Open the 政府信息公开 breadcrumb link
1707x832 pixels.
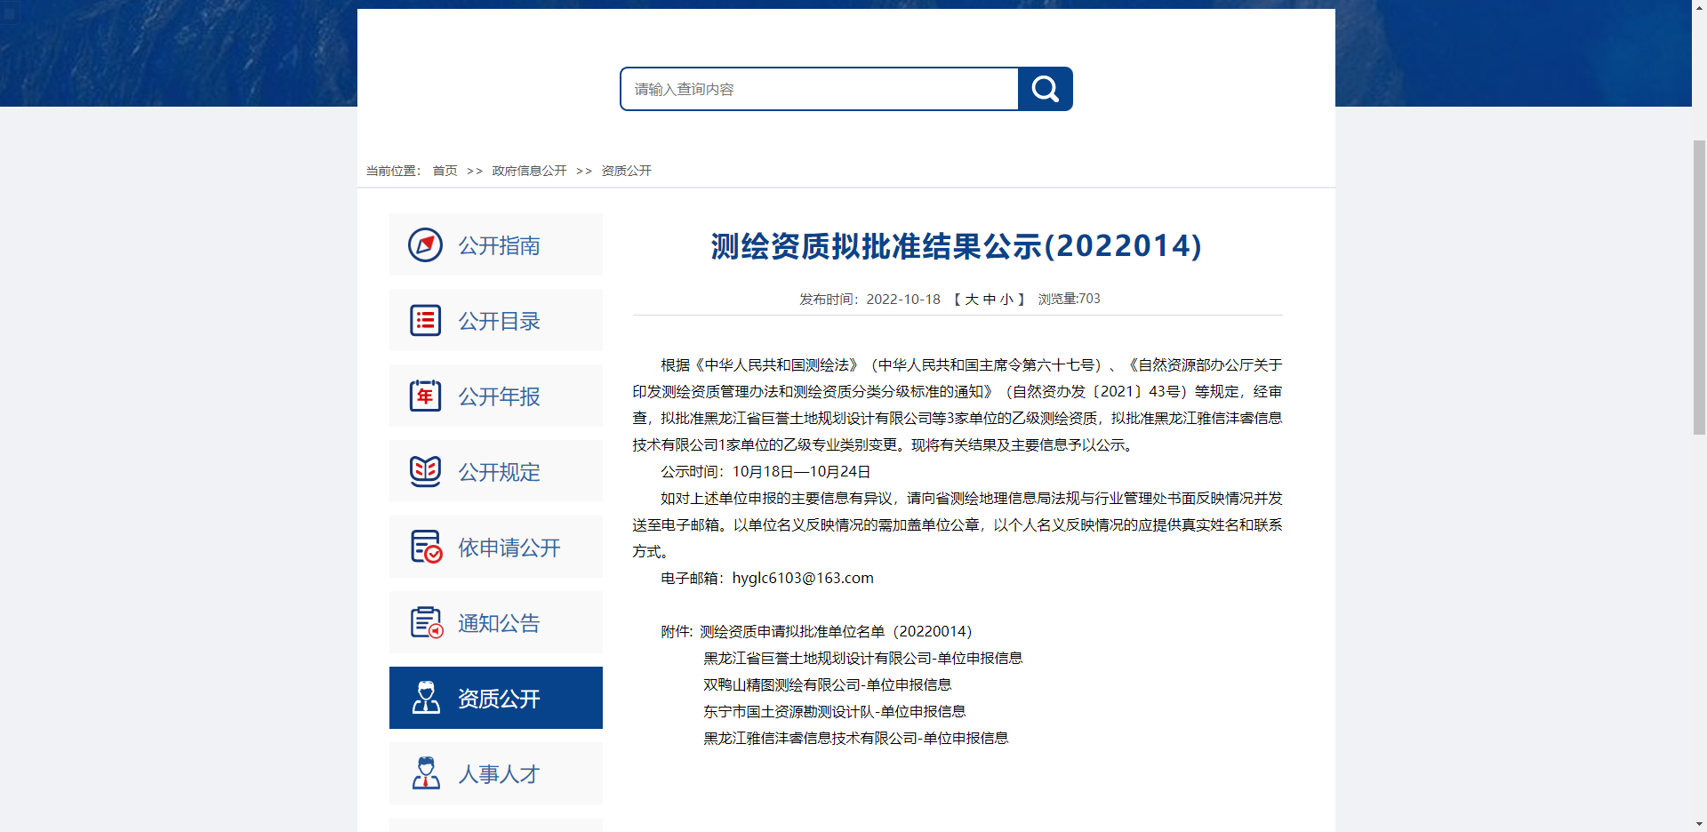click(x=528, y=171)
